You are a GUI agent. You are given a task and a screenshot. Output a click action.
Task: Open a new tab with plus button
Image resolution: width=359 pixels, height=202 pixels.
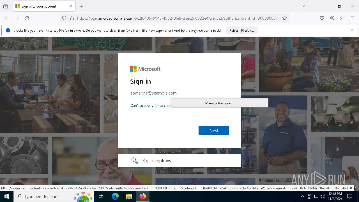tap(81, 6)
